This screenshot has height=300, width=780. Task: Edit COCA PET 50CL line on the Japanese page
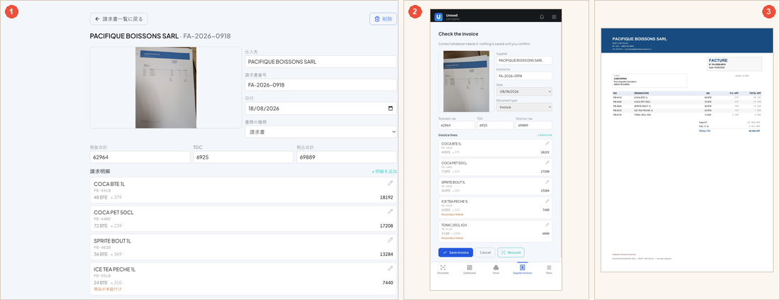pos(391,211)
